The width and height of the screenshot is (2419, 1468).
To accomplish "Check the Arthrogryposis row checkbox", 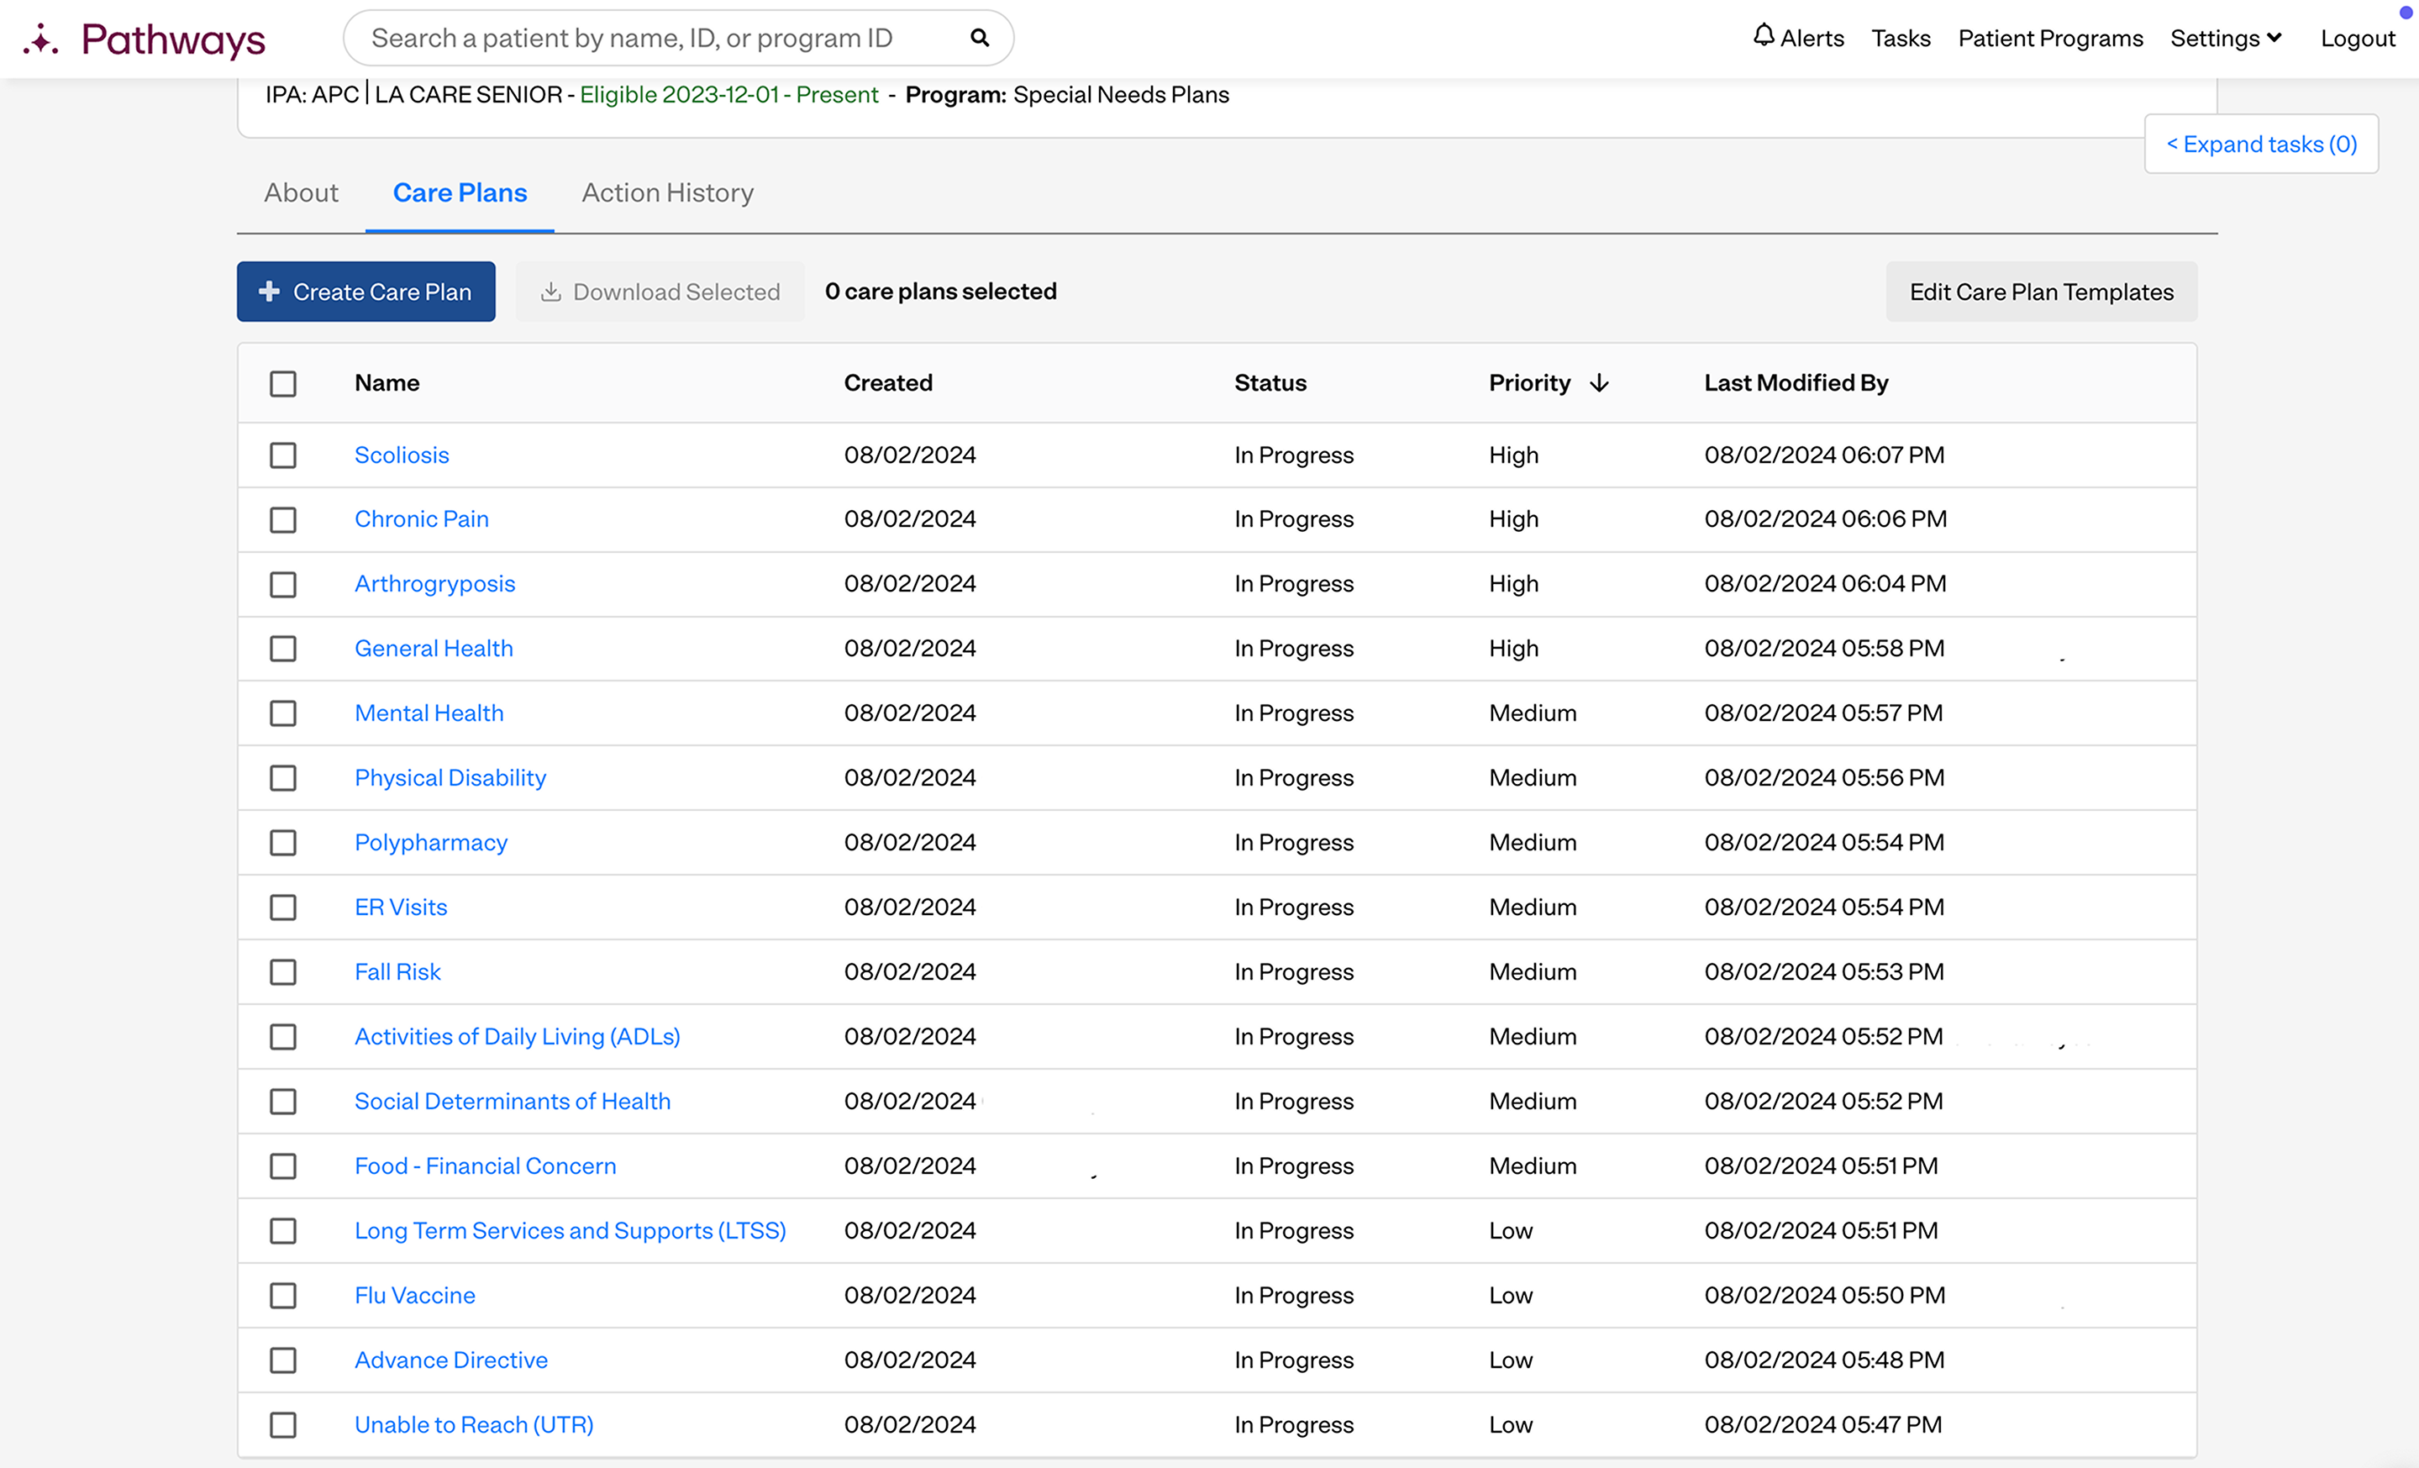I will pyautogui.click(x=283, y=584).
